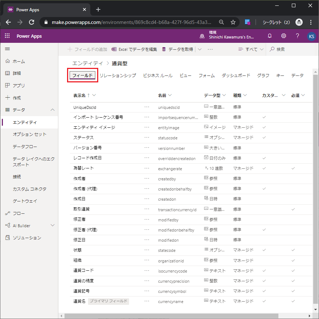
Task: Open more commands ellipsis in toolbar
Action: (x=210, y=49)
